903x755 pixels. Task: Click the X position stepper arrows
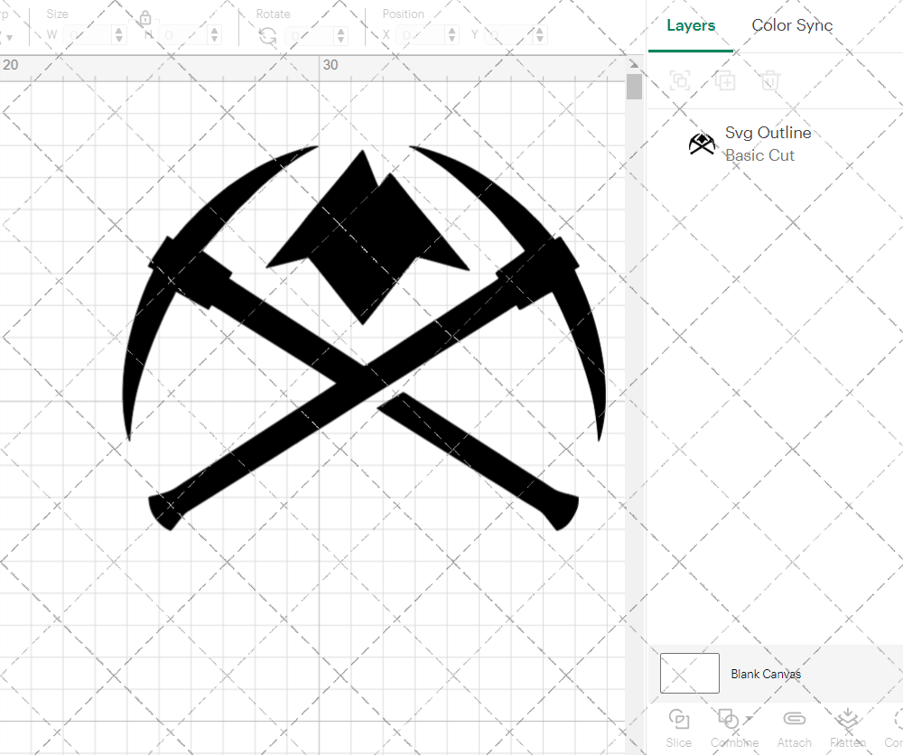click(x=451, y=35)
